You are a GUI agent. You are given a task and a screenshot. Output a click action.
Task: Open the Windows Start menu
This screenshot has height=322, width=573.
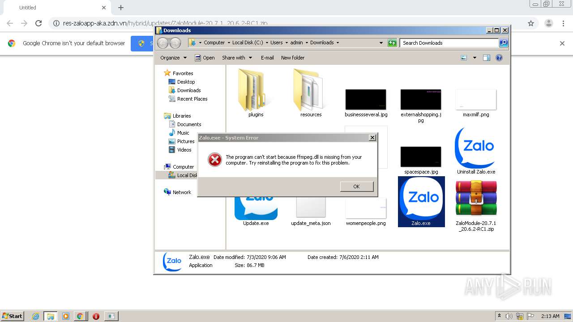(x=13, y=316)
